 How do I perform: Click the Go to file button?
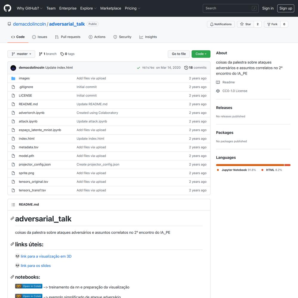(x=179, y=54)
